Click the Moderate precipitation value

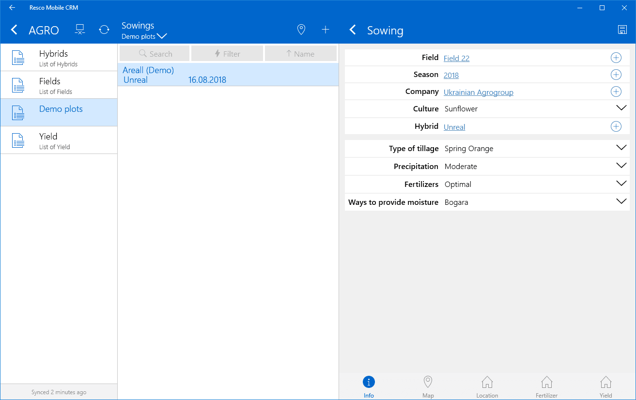click(461, 167)
